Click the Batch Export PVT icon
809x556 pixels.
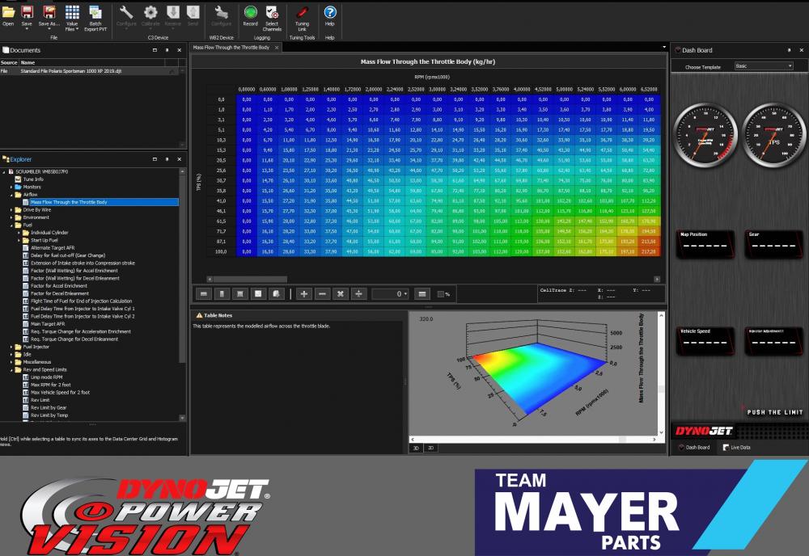tap(95, 18)
